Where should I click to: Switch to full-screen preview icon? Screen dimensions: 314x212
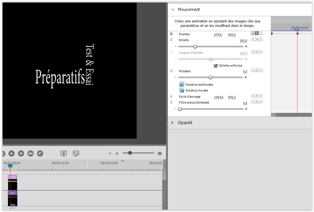point(76,153)
